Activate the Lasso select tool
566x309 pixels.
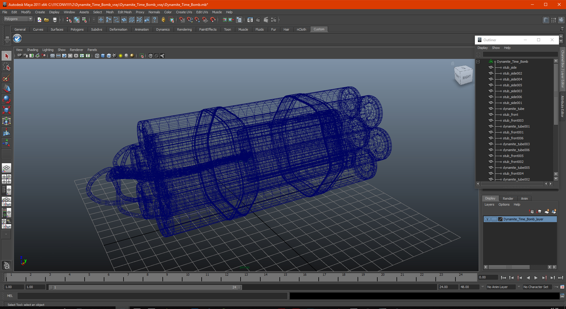pyautogui.click(x=6, y=67)
